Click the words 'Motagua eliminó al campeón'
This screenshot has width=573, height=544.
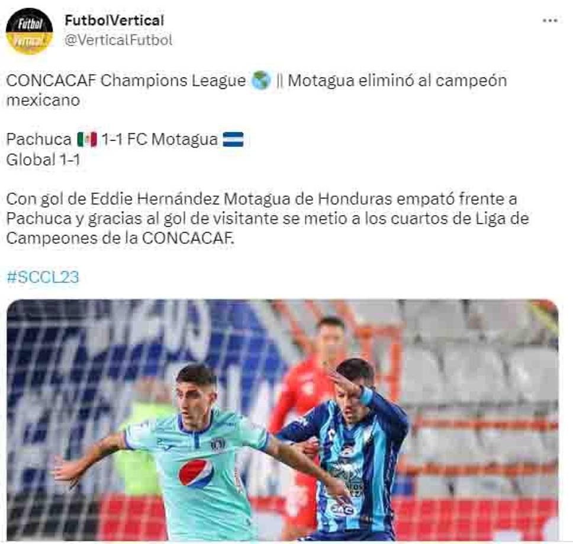pos(398,81)
